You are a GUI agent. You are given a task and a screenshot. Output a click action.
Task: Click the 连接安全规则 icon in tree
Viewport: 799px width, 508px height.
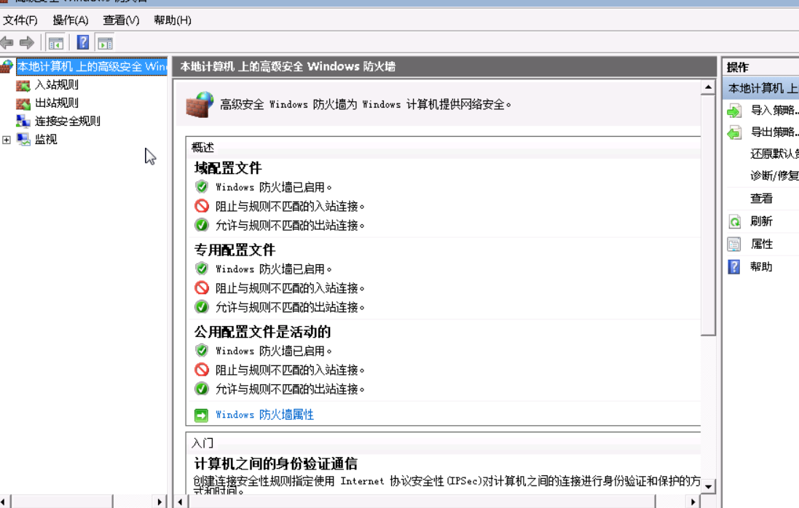(x=23, y=121)
